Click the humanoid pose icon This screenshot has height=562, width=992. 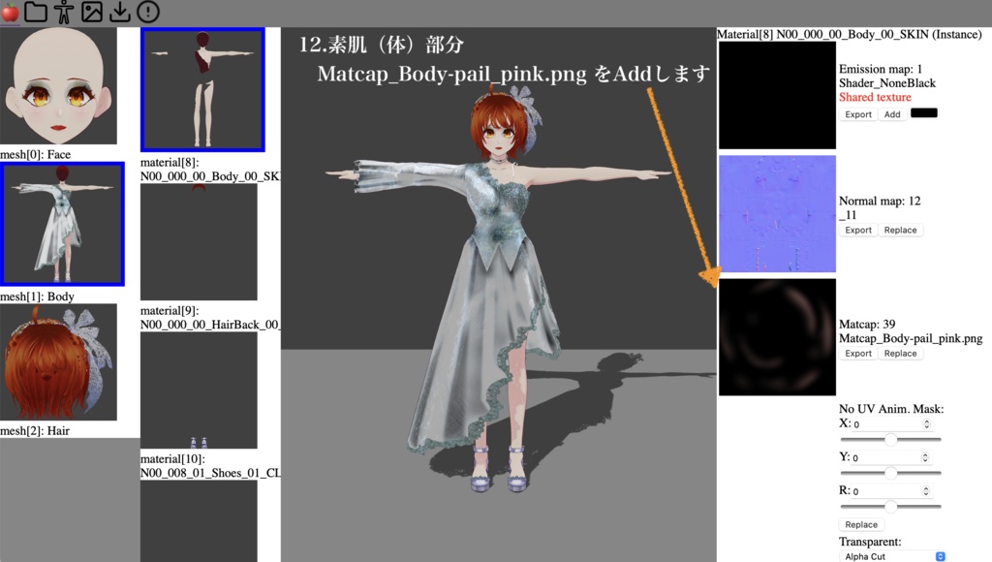click(64, 12)
